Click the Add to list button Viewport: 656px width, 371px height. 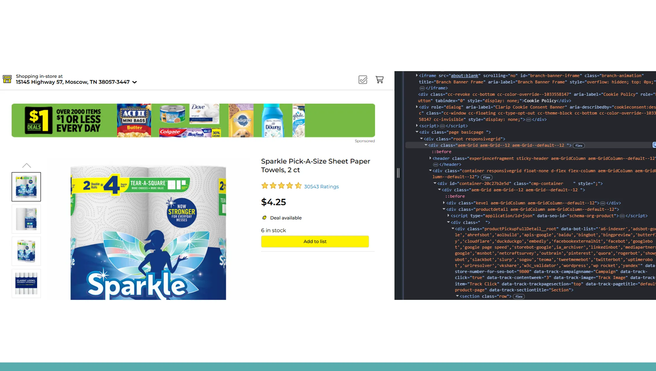pos(315,241)
